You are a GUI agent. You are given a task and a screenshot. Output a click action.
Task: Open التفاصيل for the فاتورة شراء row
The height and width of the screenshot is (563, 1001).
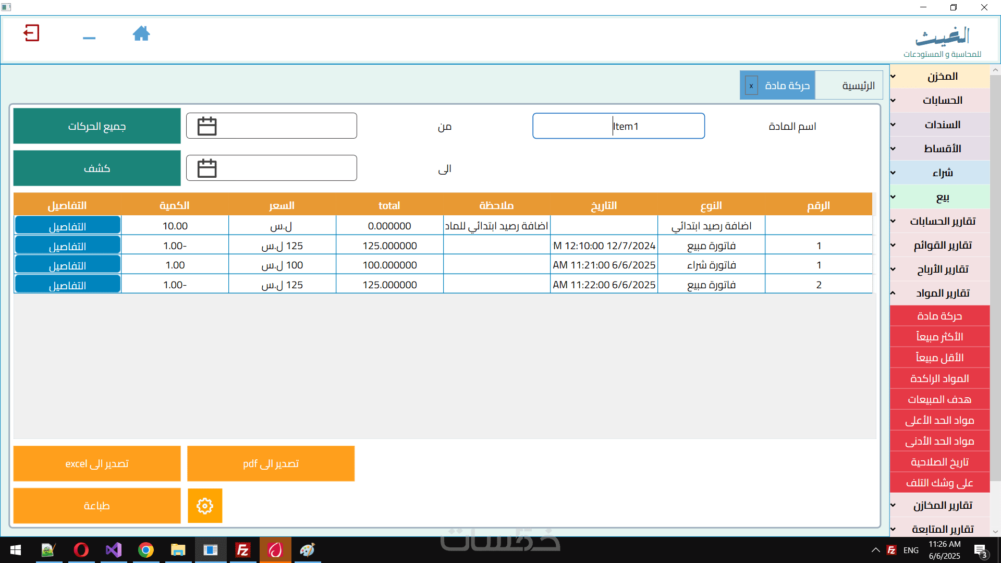[x=68, y=265]
